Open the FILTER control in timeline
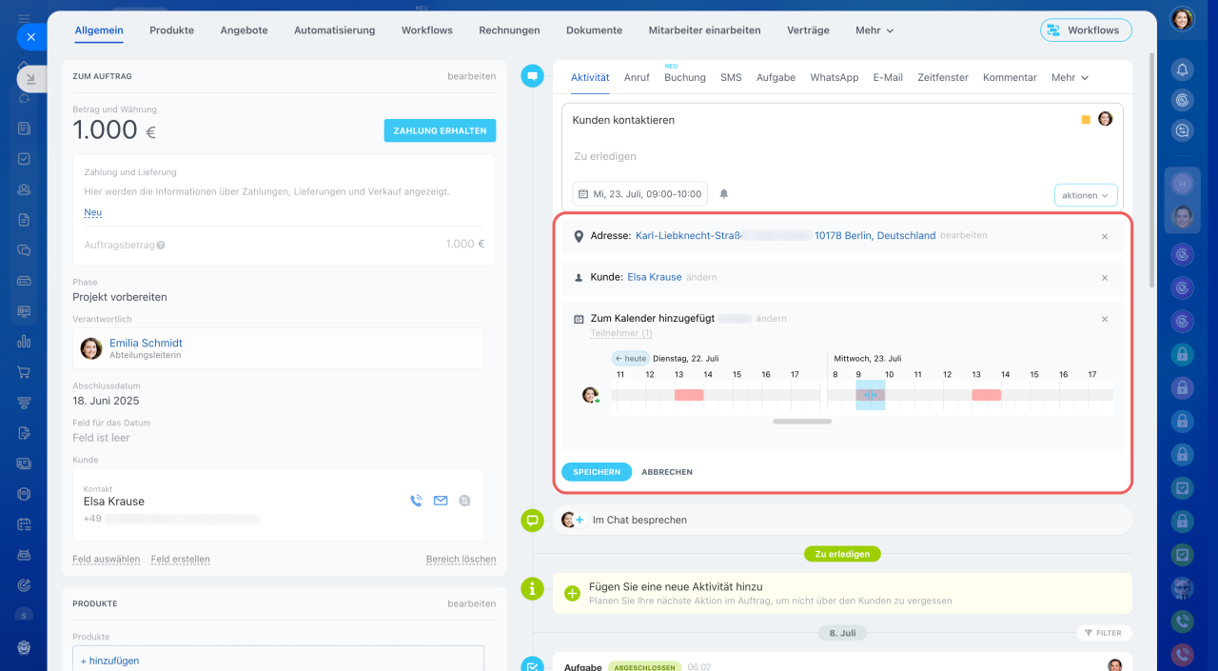The height and width of the screenshot is (671, 1218). pos(1104,633)
